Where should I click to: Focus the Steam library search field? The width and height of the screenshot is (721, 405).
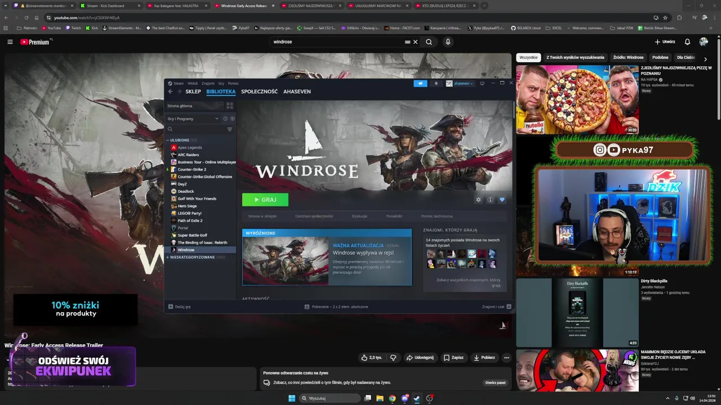point(195,129)
